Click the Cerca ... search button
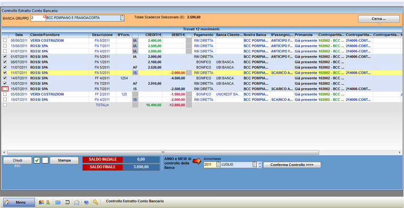404x208 pixels. coord(378,19)
